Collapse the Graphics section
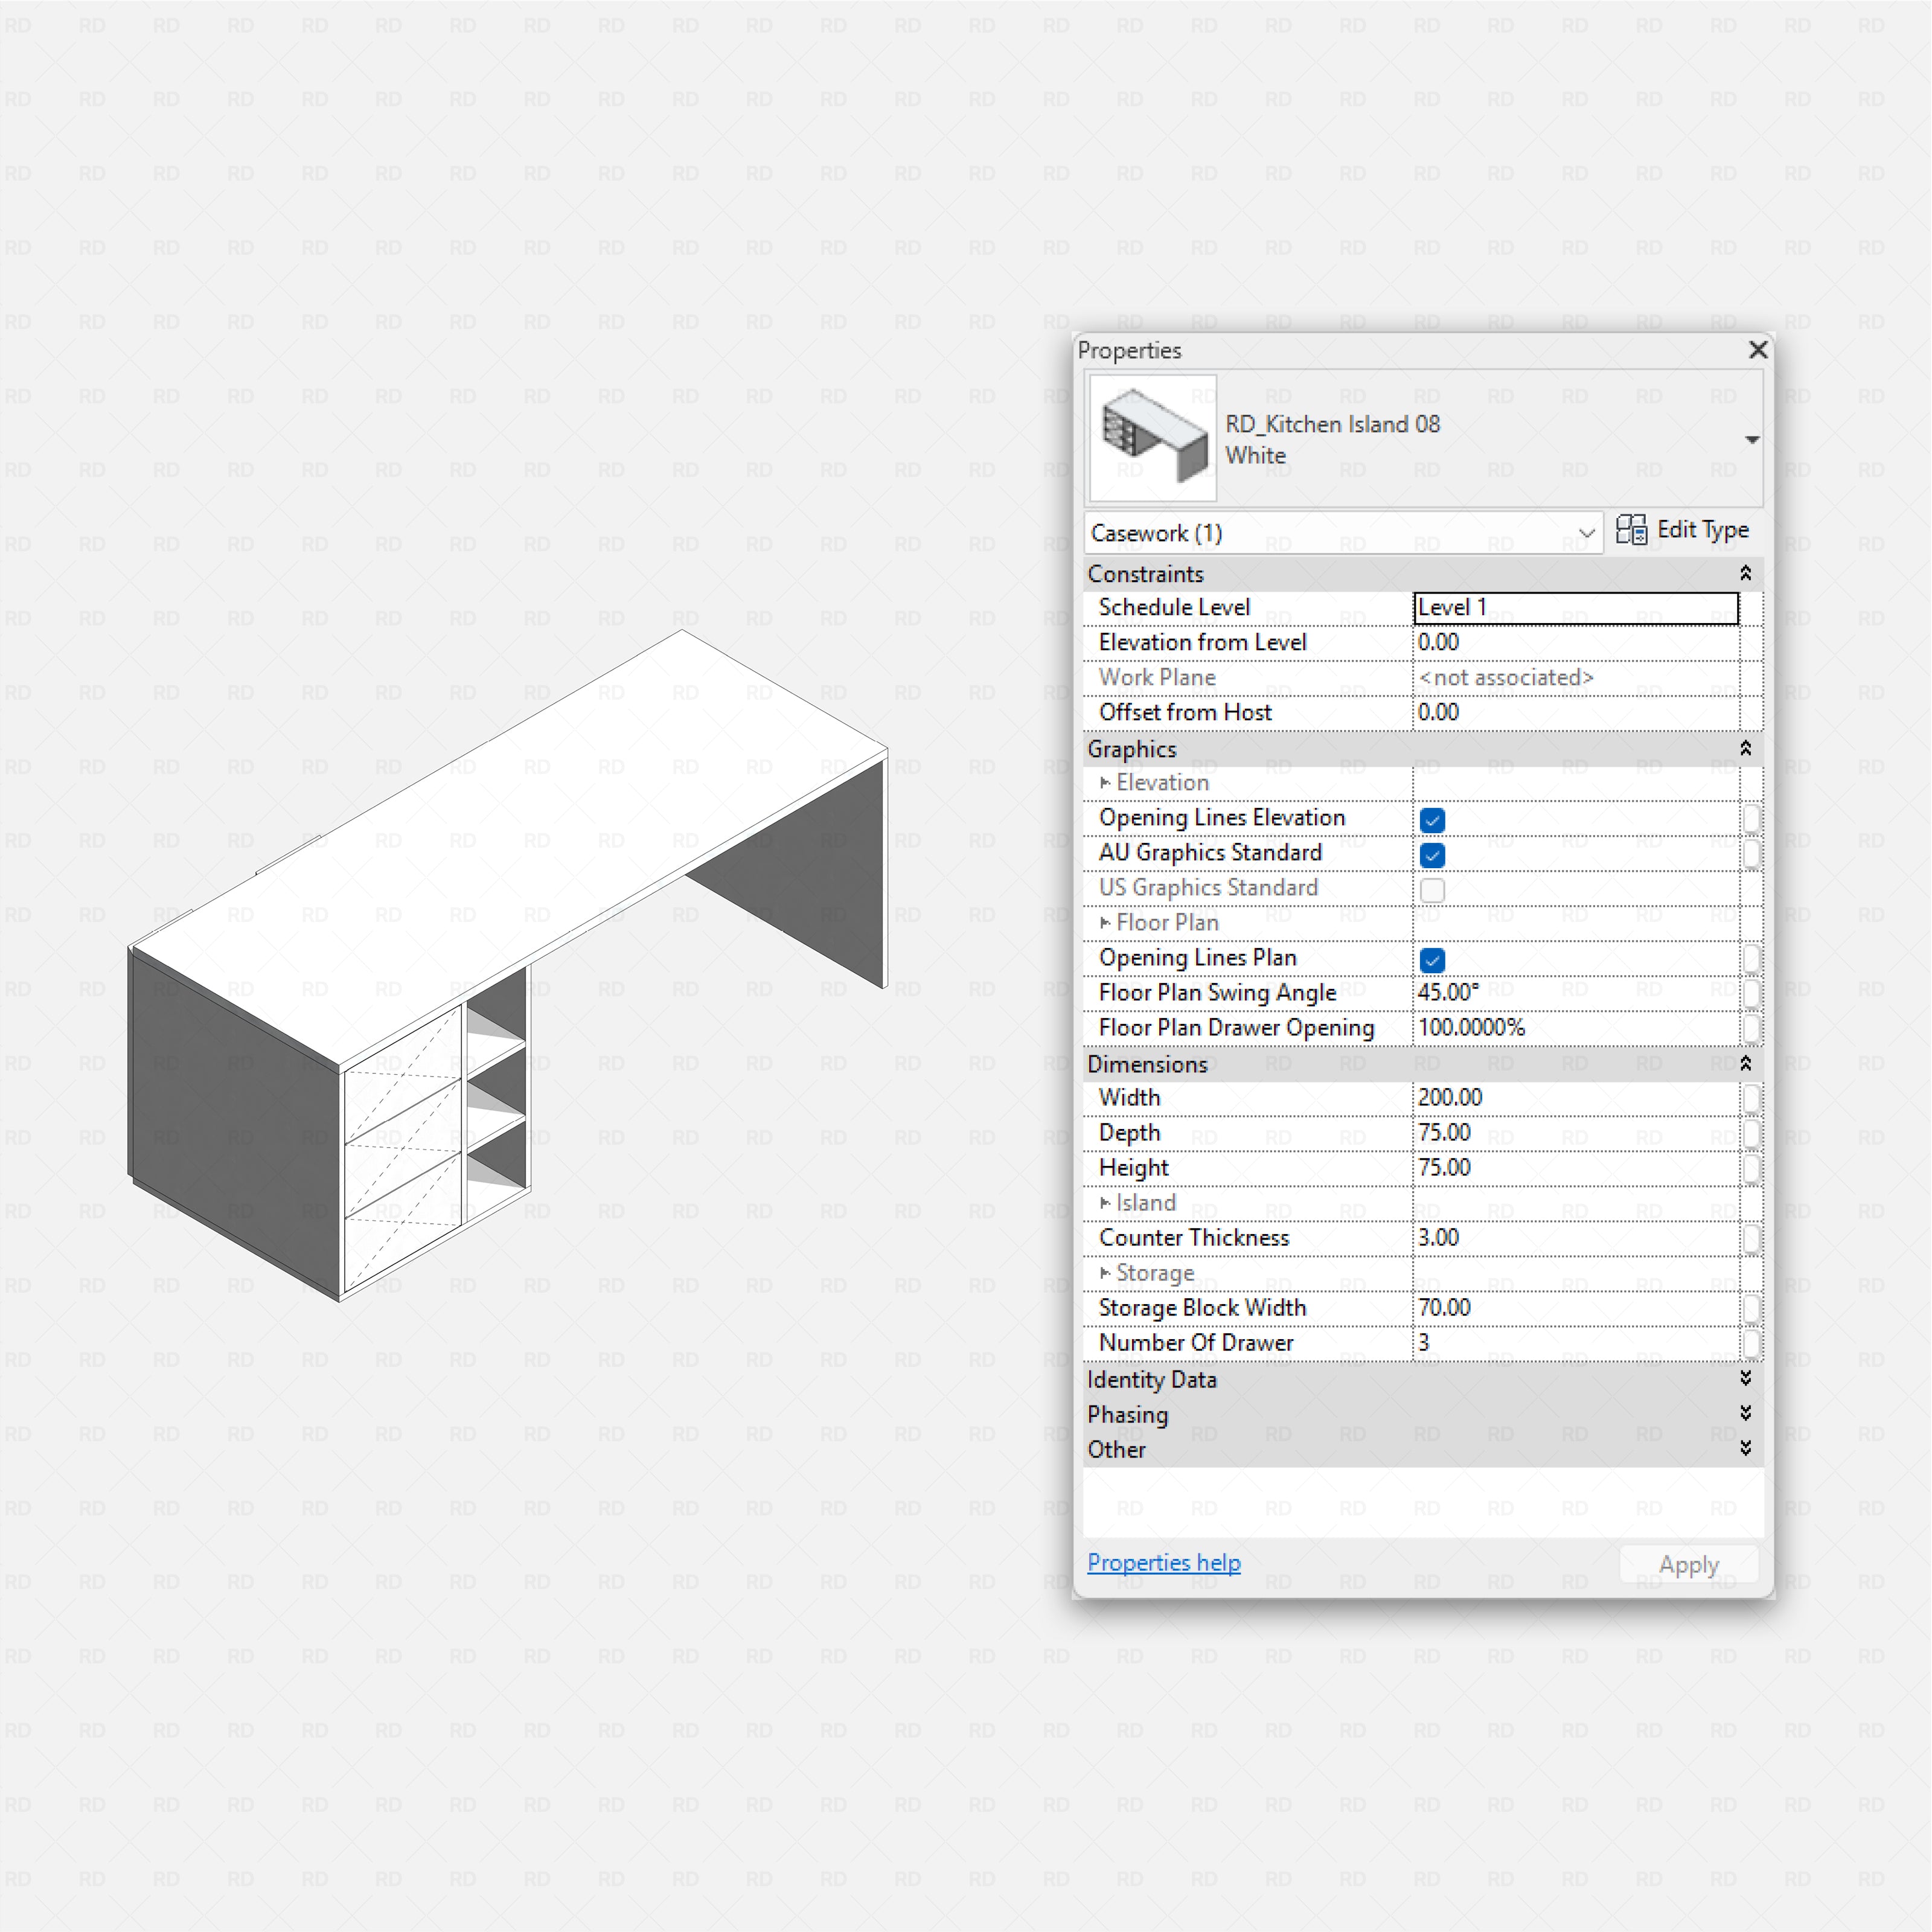This screenshot has height=1932, width=1932. pos(1745,748)
